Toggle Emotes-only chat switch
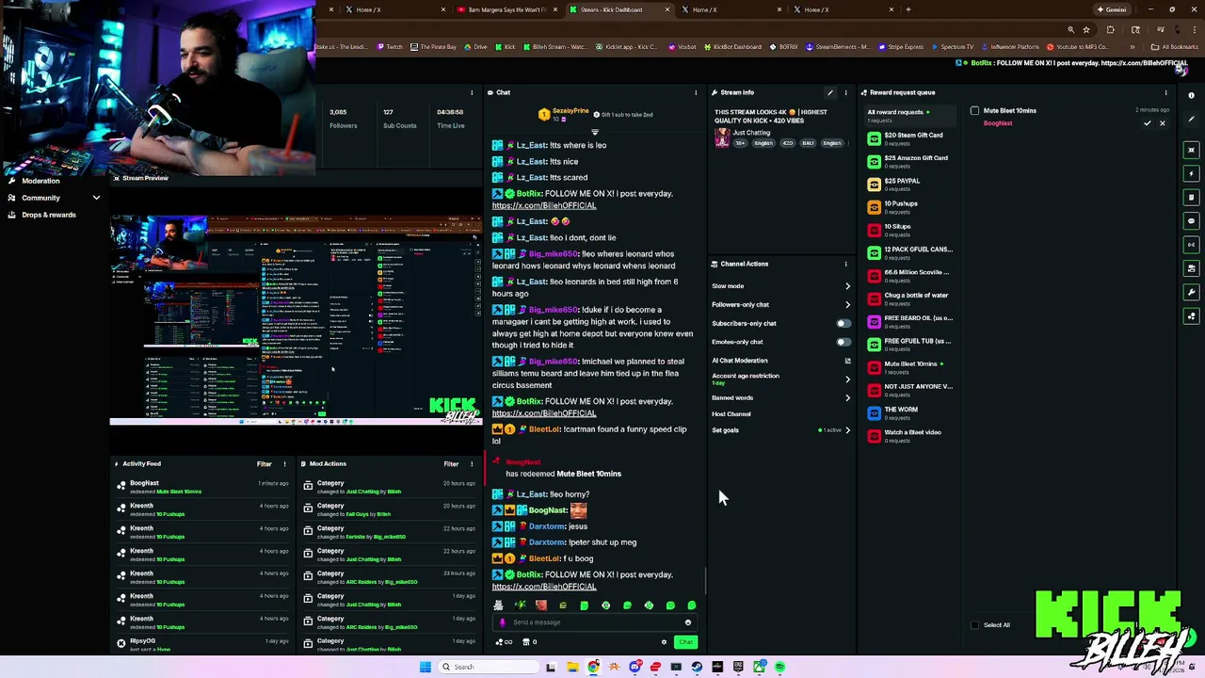Viewport: 1205px width, 678px height. (843, 342)
